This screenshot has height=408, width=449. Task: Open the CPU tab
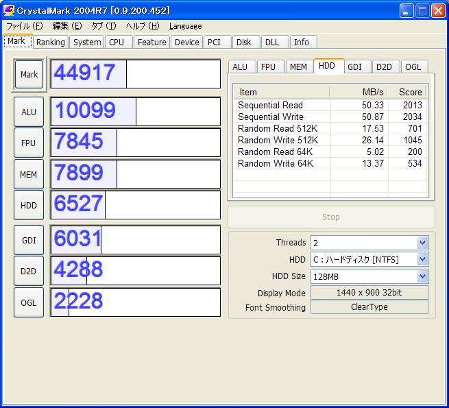click(x=119, y=42)
